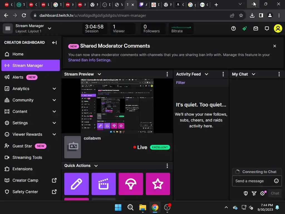Open Stream Preview panel options menu
The height and width of the screenshot is (214, 285).
pos(167,74)
